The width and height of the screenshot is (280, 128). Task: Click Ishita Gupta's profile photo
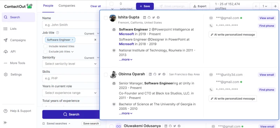point(113,18)
